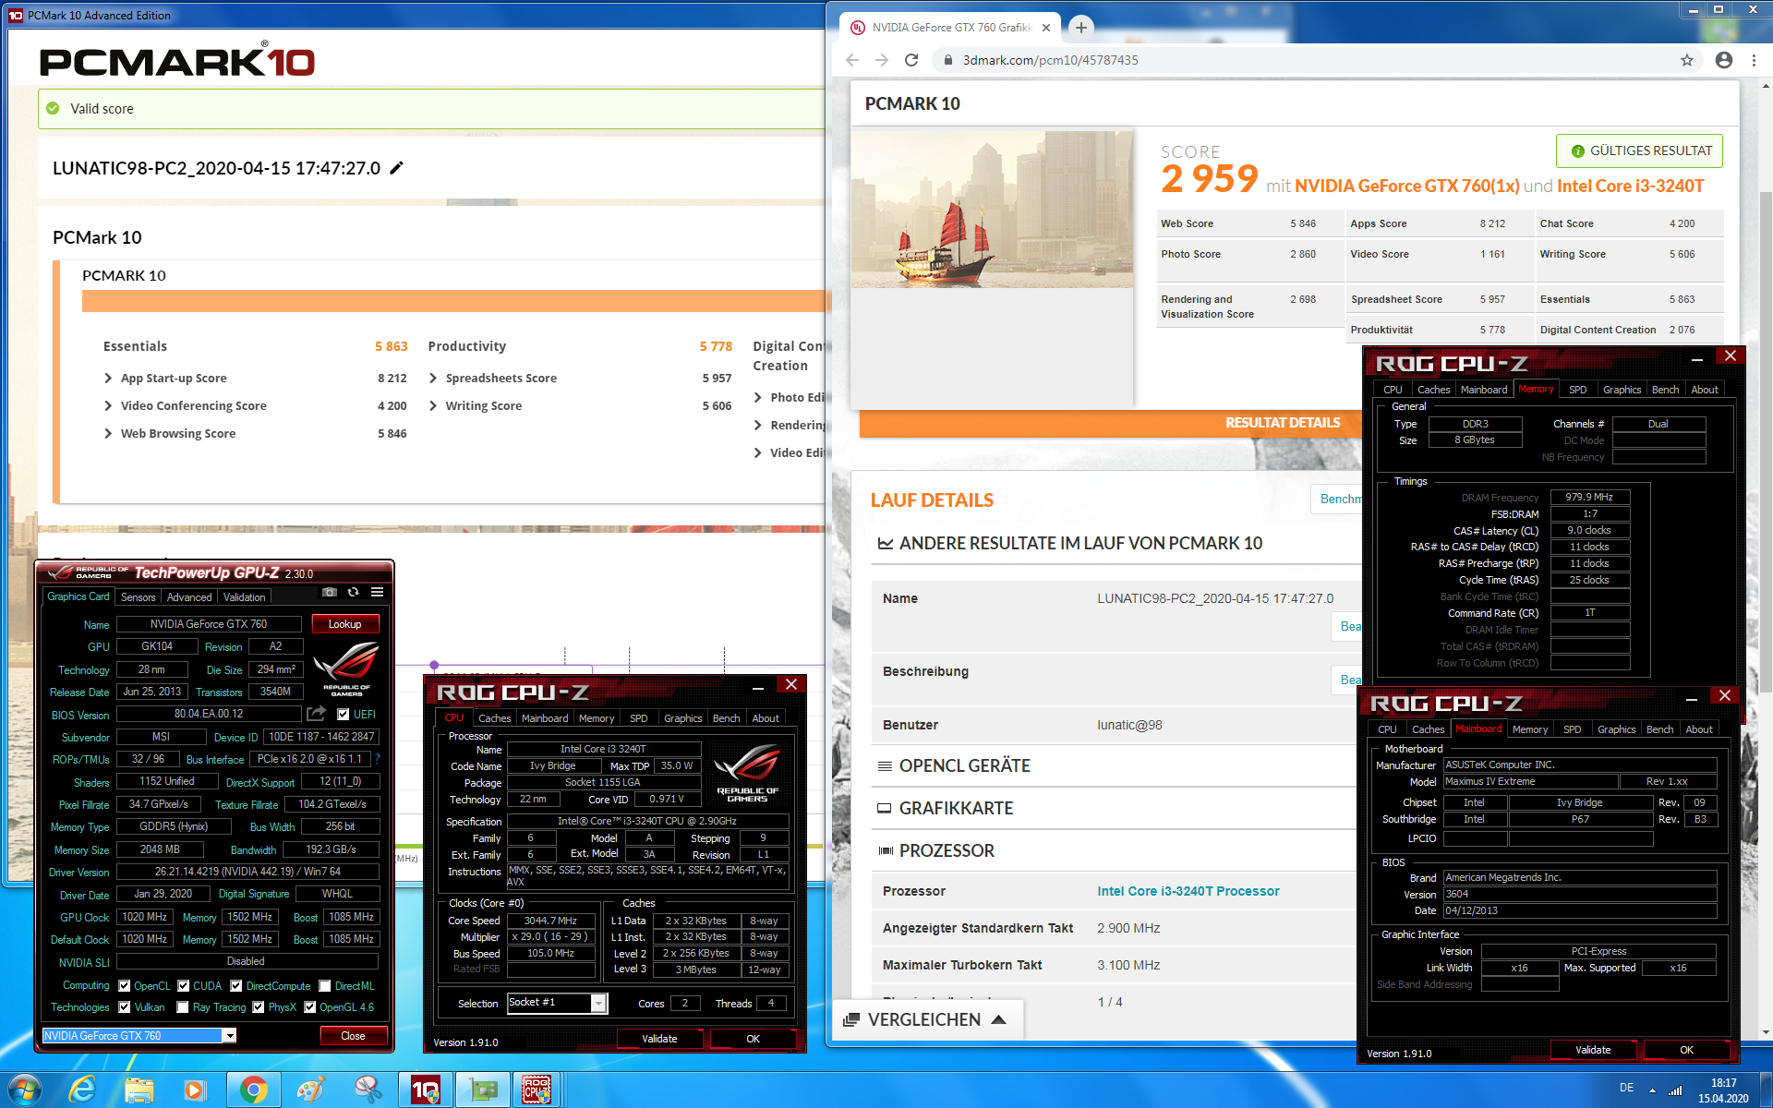Open new Chrome tab with plus
Image resolution: width=1773 pixels, height=1108 pixels.
point(1080,28)
